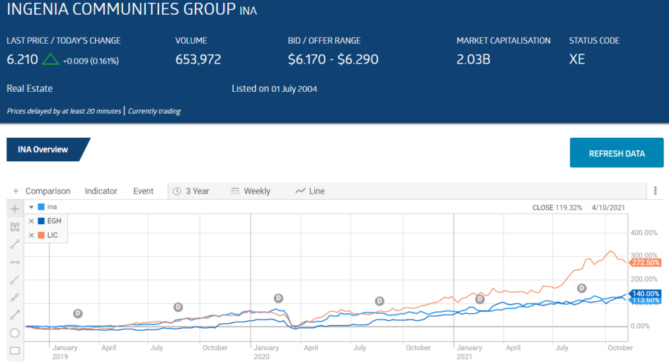Viewport: 669px width, 362px height.
Task: Click the dark-blue 140.00% value label
Action: tap(645, 293)
